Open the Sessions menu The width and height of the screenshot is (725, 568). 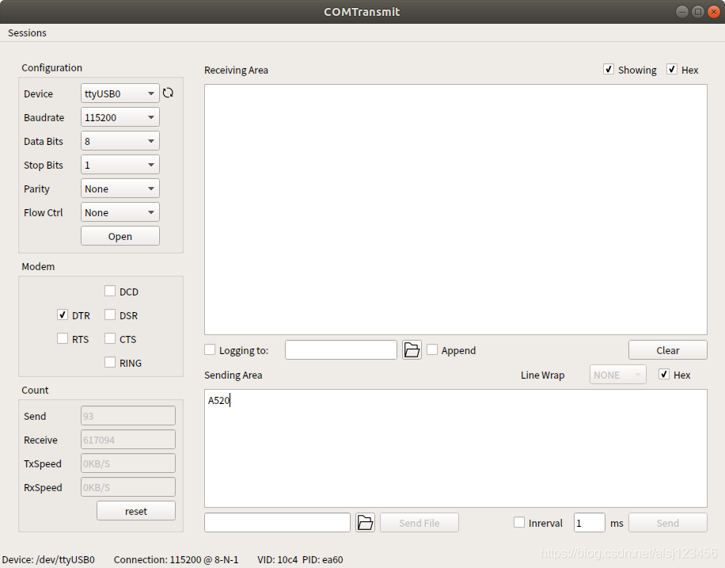(27, 32)
